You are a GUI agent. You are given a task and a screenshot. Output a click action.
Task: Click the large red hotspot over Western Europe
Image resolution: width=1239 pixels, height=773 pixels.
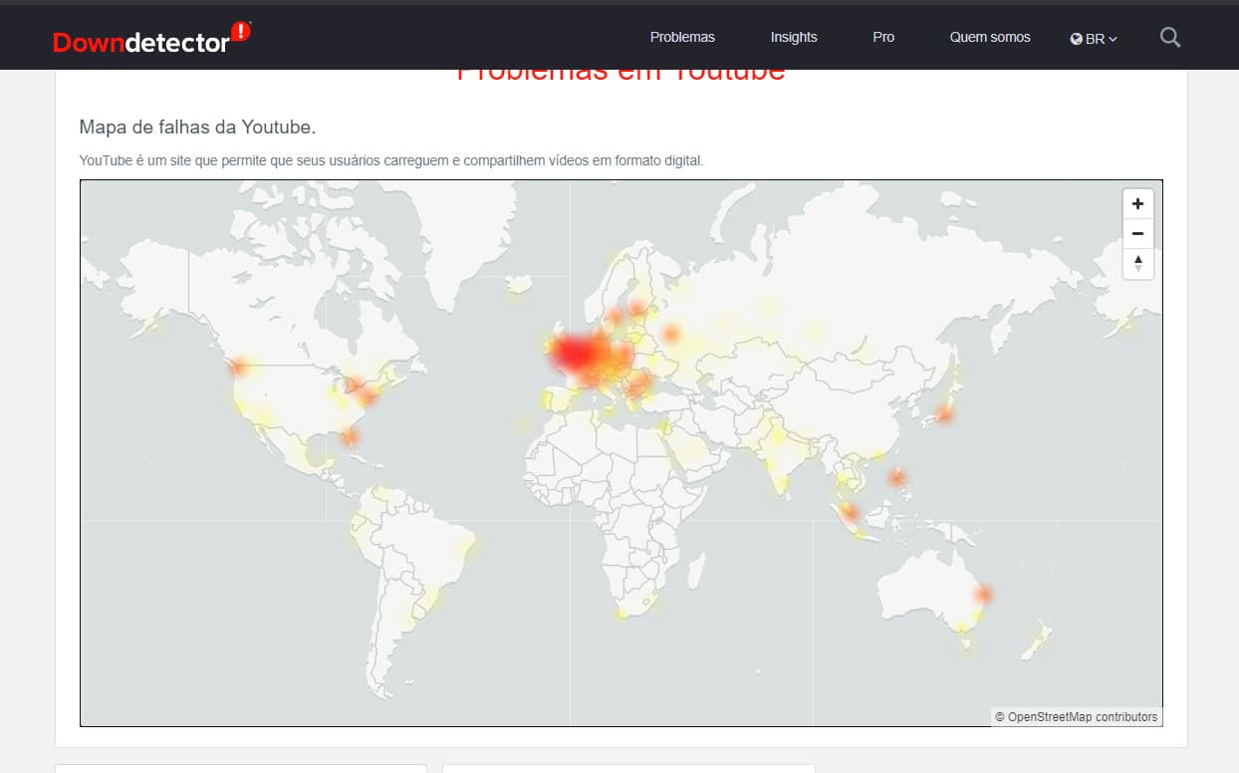point(575,354)
